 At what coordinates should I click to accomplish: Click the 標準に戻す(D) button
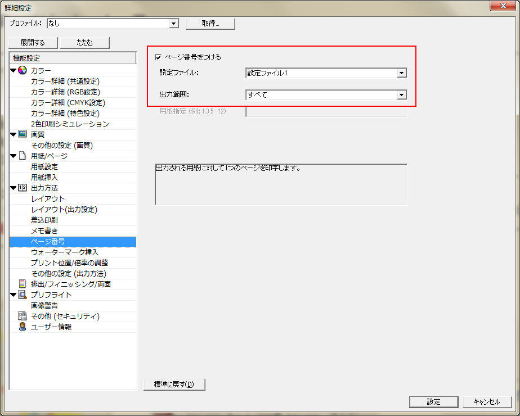pyautogui.click(x=174, y=385)
